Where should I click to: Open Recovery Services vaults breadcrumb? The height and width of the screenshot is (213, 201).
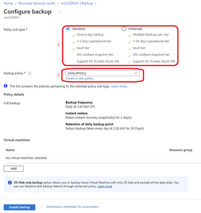(37, 4)
